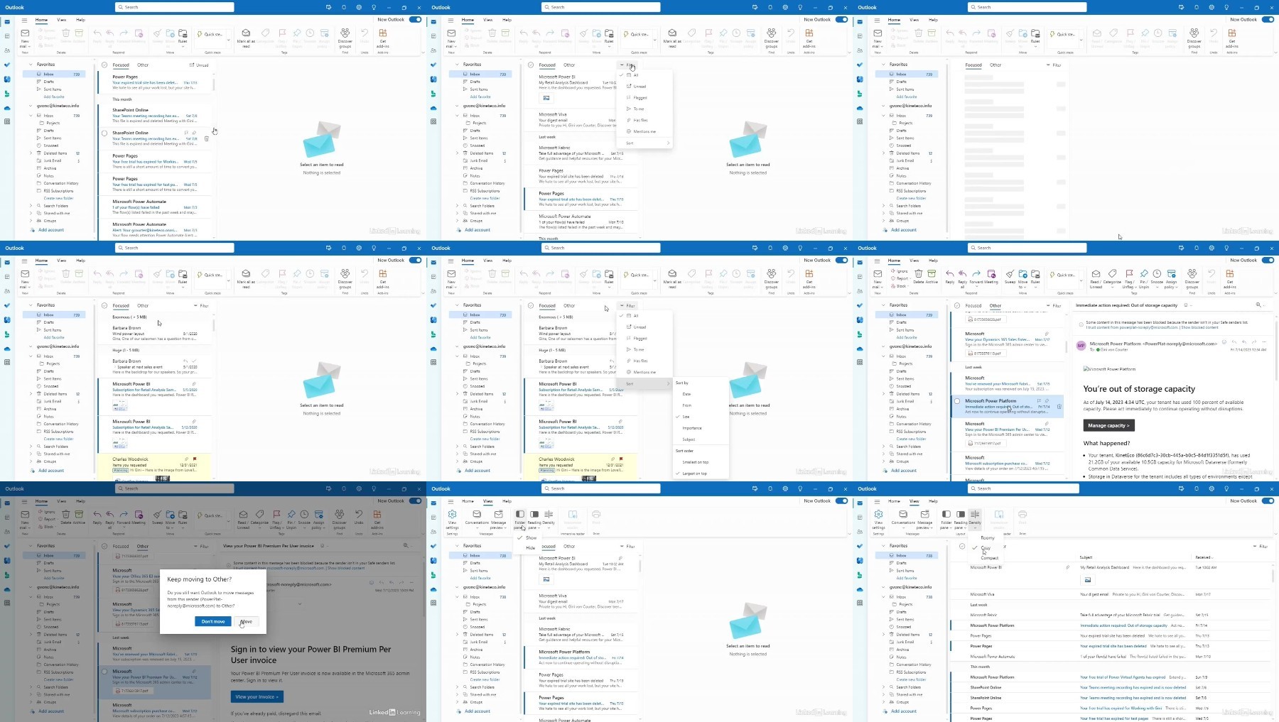Toggle New Outlook switch in top-right window
The image size is (1279, 722).
pyautogui.click(x=1268, y=20)
